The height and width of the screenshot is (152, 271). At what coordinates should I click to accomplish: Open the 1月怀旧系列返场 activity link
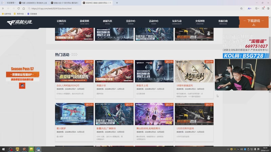point(185,128)
